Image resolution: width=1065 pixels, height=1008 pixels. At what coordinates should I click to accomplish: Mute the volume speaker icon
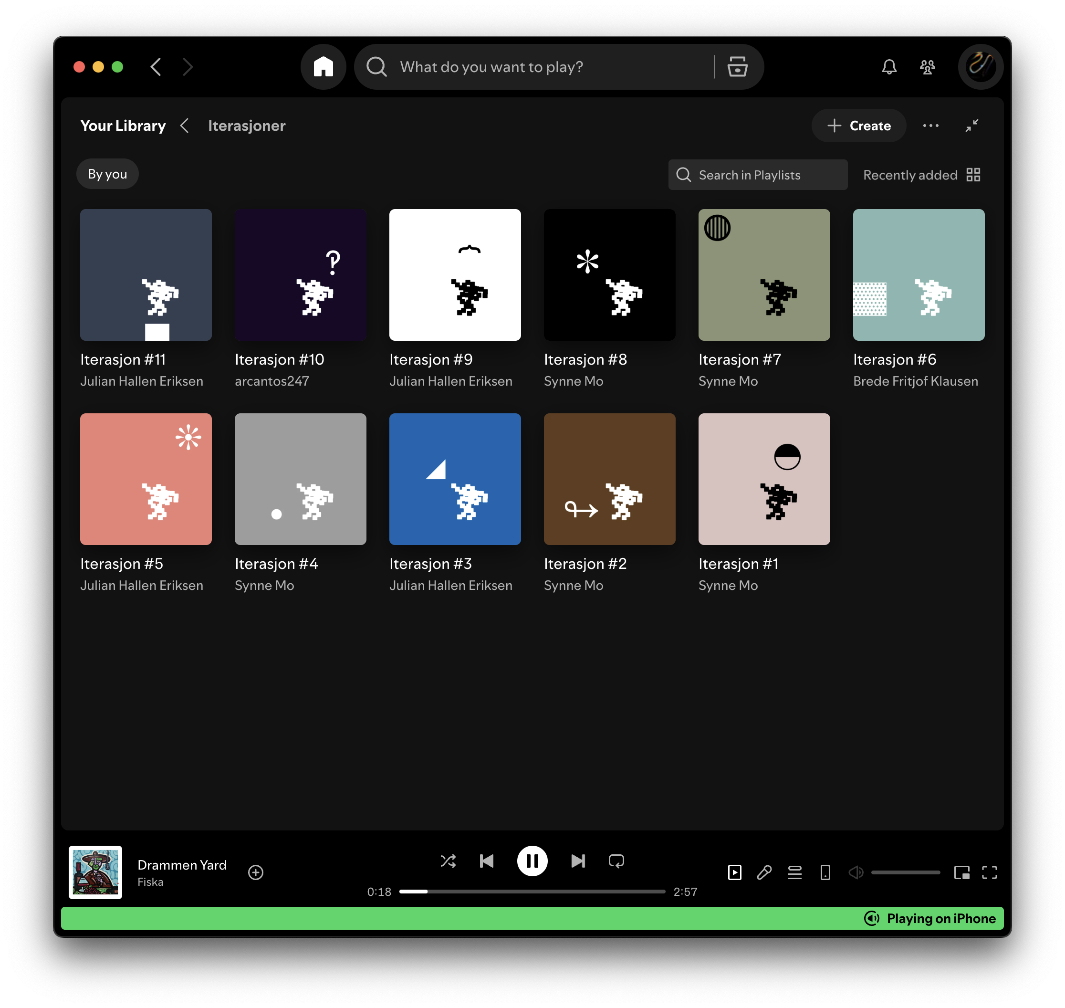856,872
